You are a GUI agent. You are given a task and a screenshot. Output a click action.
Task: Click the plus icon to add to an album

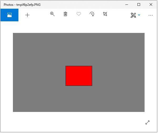tap(27, 15)
